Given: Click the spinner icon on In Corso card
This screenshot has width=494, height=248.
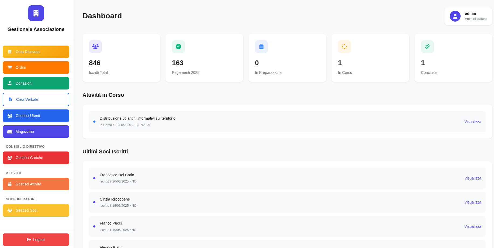Looking at the screenshot, I should (344, 47).
